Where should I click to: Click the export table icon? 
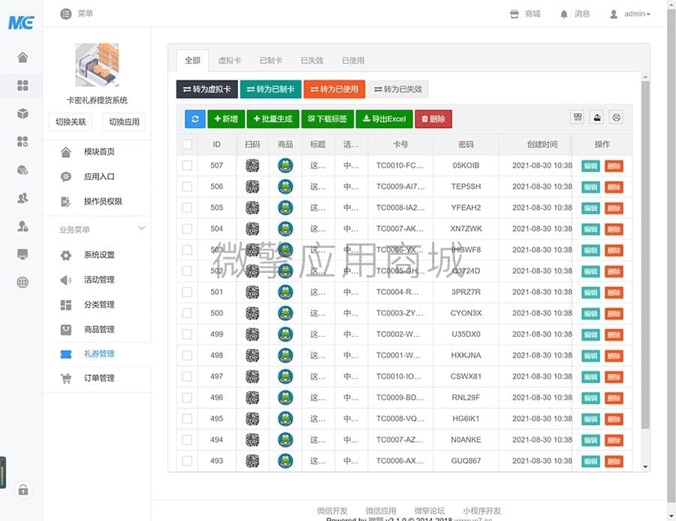point(596,117)
